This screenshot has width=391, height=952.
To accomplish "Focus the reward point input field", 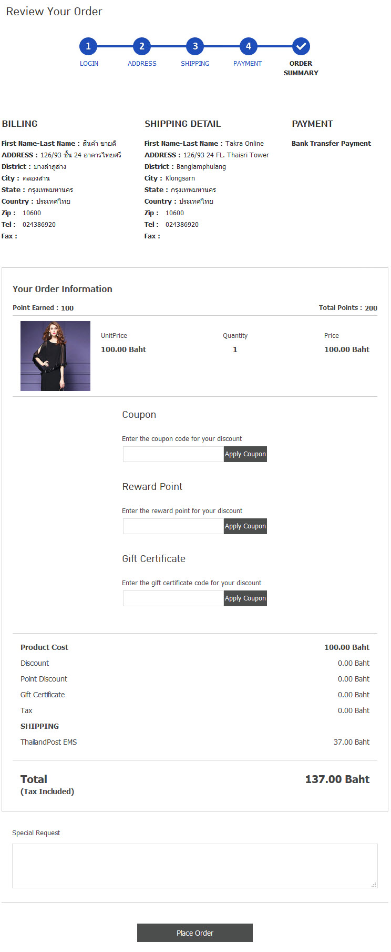I will click(x=173, y=526).
